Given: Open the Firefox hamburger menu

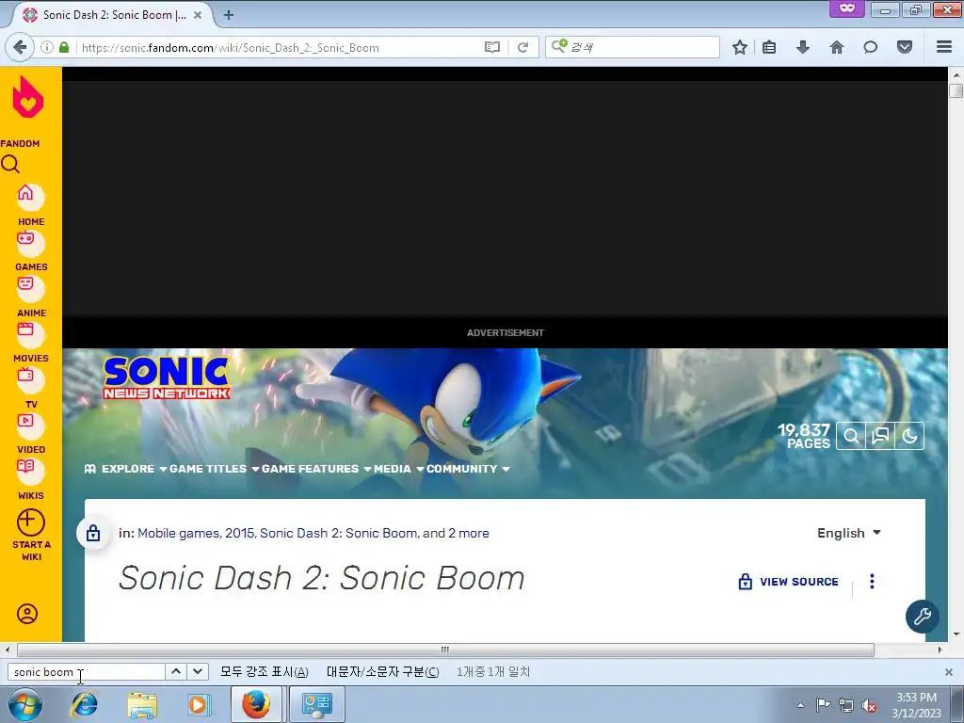Looking at the screenshot, I should tap(944, 47).
